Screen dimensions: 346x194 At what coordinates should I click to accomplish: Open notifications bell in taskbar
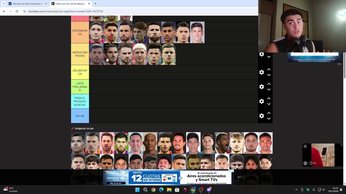point(341,190)
